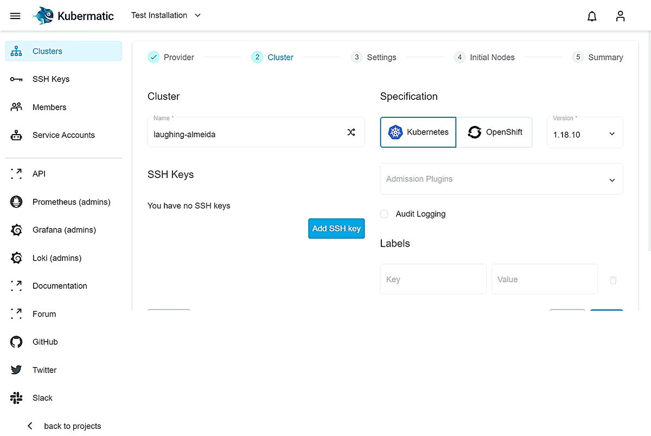
Task: Switch to the Settings wizard step
Action: coord(373,57)
